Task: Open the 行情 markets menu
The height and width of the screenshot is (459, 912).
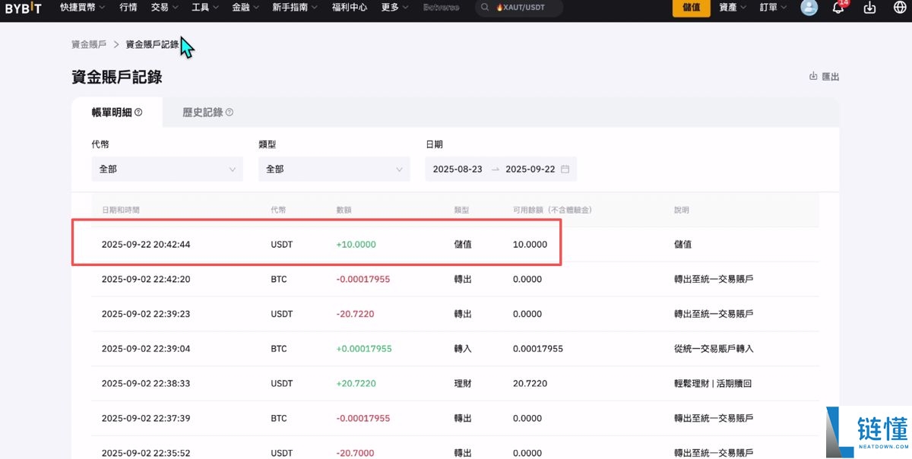Action: pos(127,8)
